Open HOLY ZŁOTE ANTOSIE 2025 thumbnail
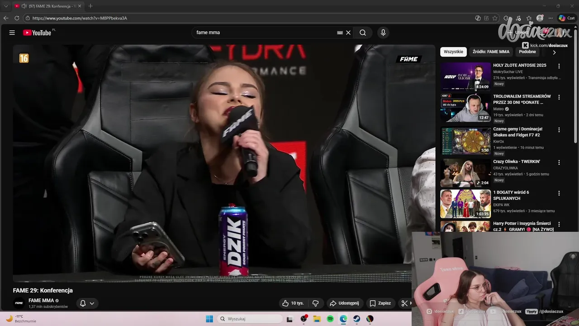Screen dimensions: 579x326 click(465, 77)
